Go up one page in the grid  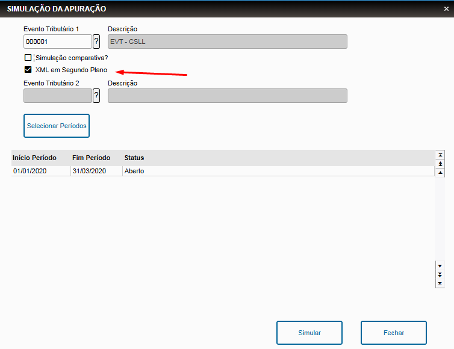point(440,164)
